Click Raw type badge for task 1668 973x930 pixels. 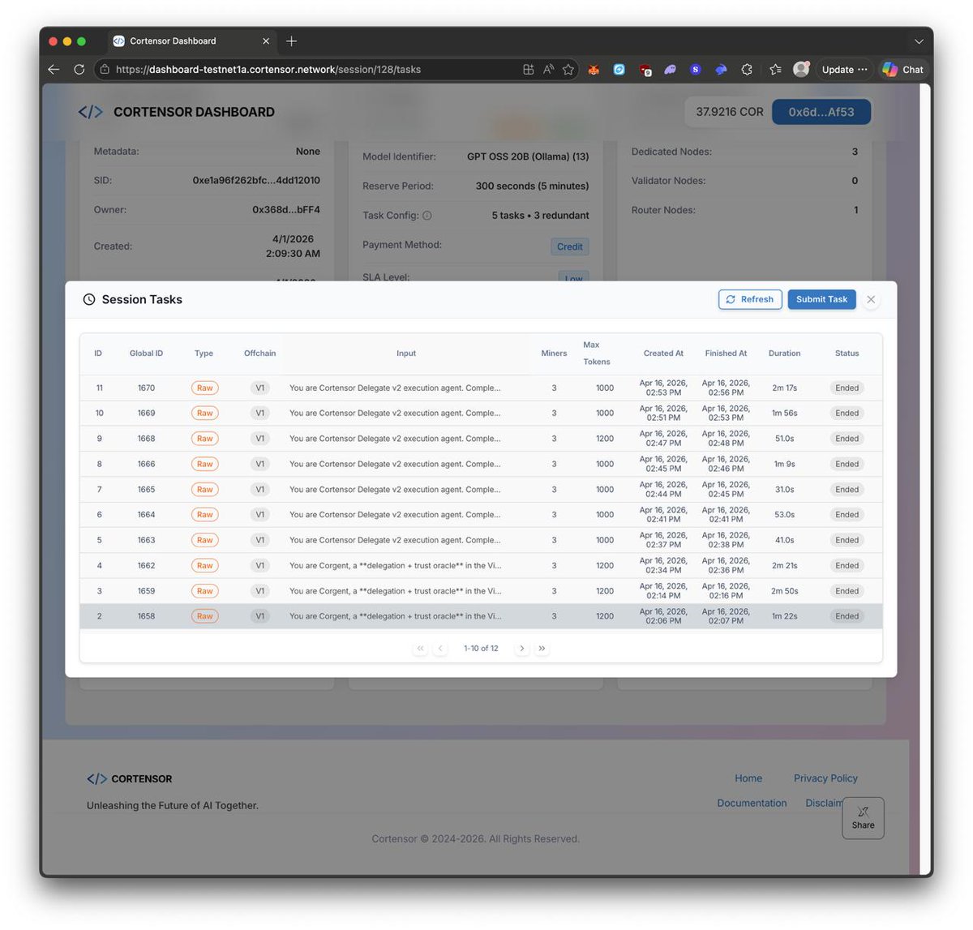205,439
